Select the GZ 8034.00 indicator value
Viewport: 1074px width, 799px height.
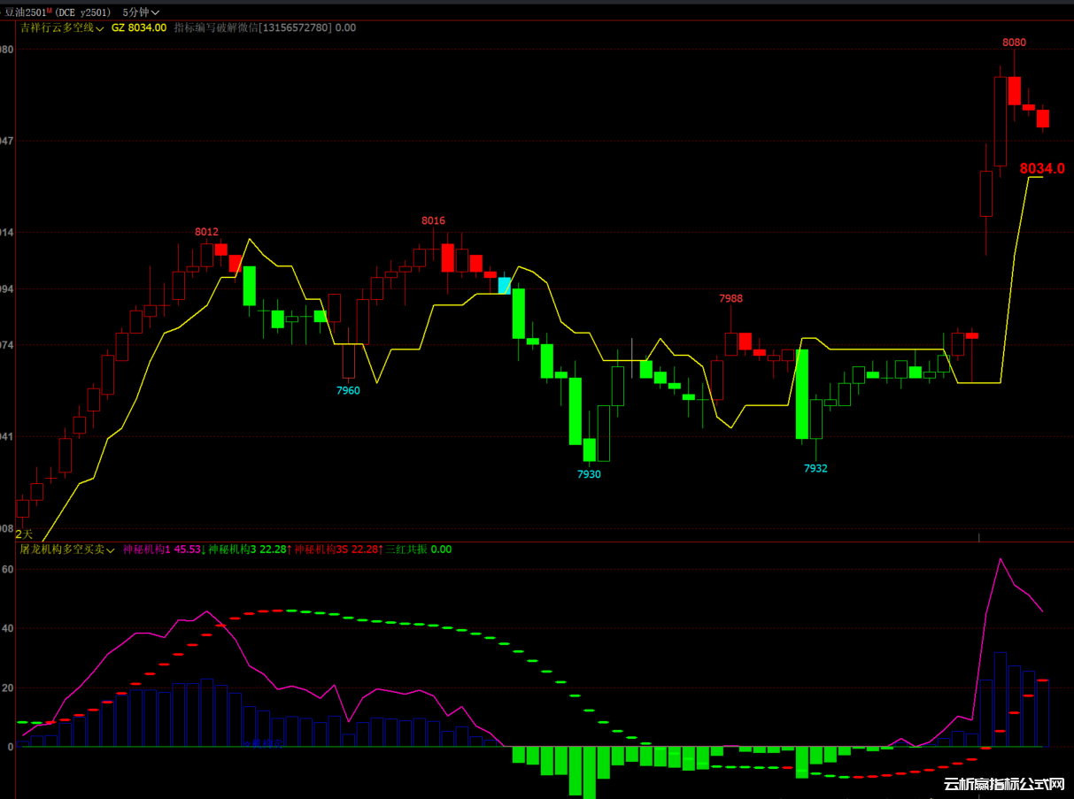[x=139, y=27]
